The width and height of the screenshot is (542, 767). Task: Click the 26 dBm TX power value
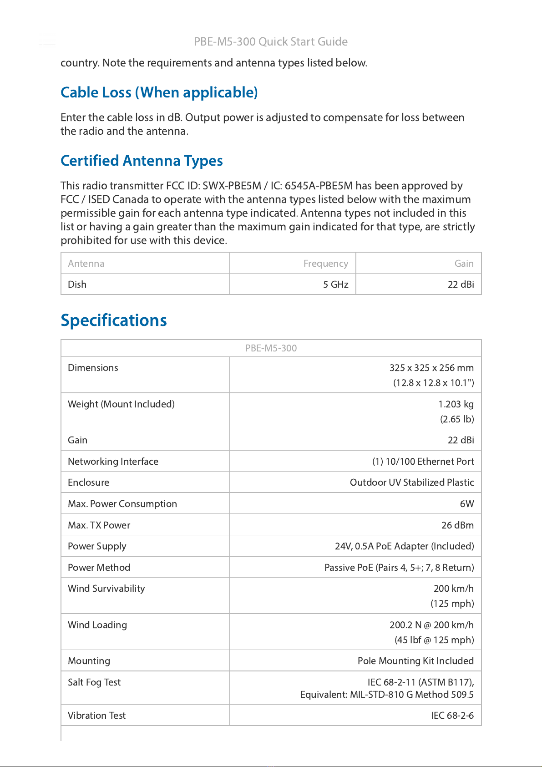click(x=457, y=525)
